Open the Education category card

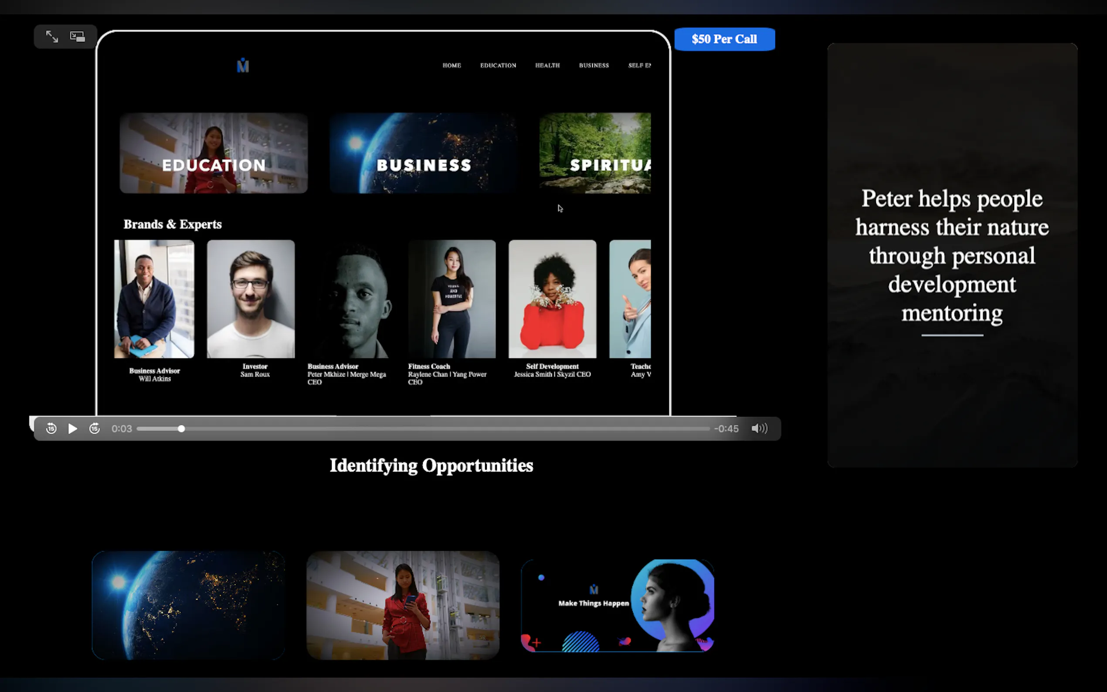(x=213, y=153)
